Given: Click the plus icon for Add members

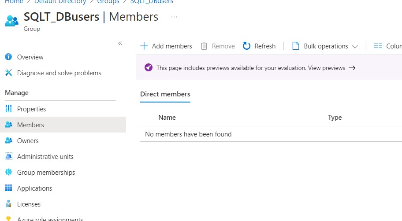Looking at the screenshot, I should 144,46.
